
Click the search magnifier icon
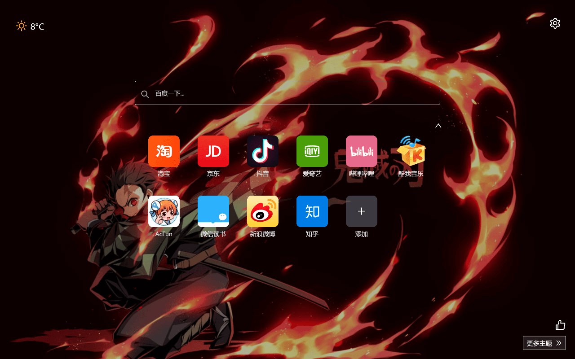click(x=145, y=94)
